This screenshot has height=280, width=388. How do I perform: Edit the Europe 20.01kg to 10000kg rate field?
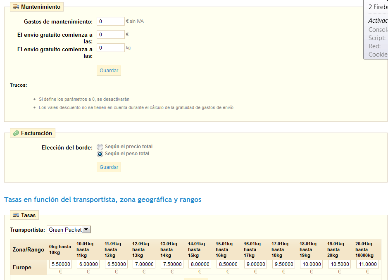coord(367,264)
